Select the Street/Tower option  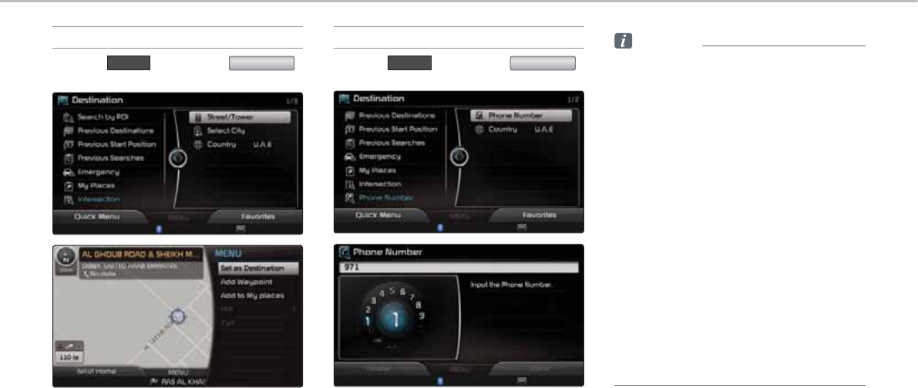(240, 117)
